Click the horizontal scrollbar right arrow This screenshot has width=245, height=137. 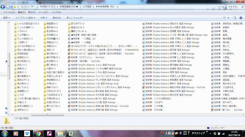pos(243,115)
